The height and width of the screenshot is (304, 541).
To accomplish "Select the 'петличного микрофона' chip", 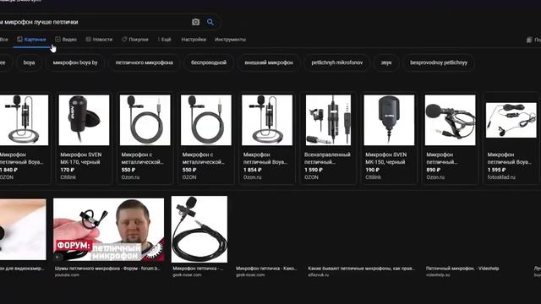I will [x=145, y=62].
